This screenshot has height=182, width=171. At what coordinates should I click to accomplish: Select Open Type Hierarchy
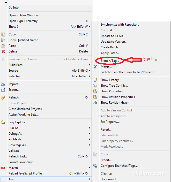tap(23, 21)
